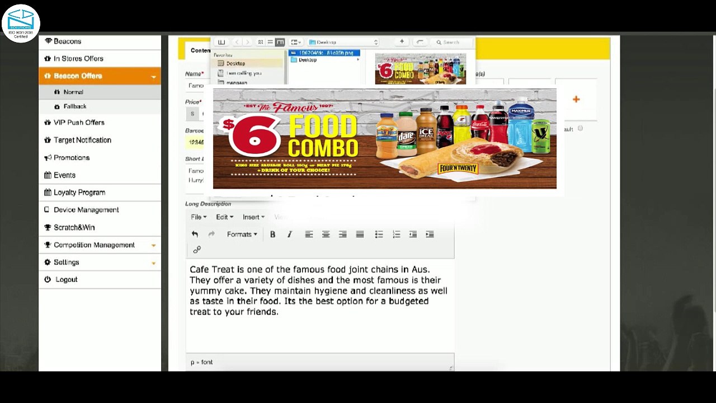The width and height of the screenshot is (716, 403).
Task: Align text left in Long Description editor
Action: (309, 235)
